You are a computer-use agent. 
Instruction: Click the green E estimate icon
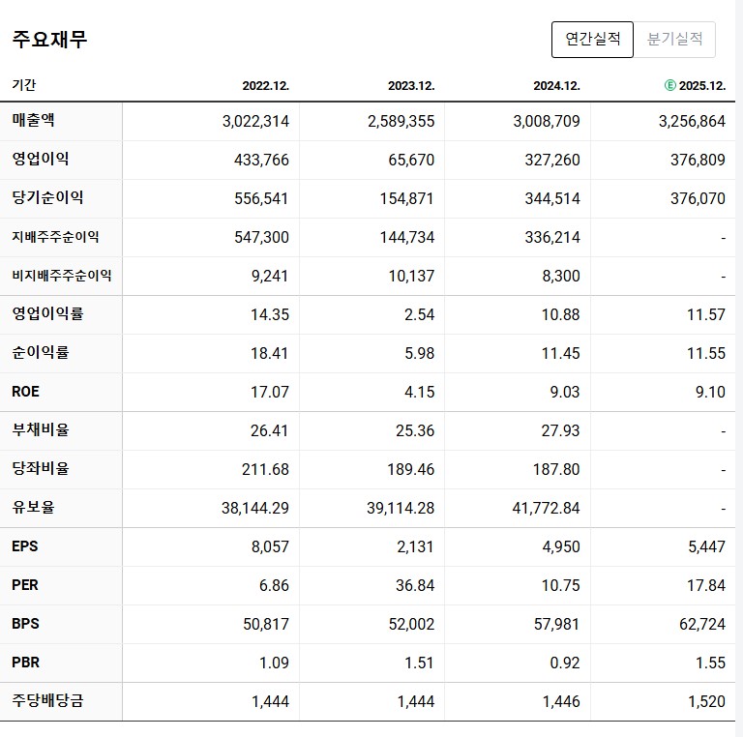(x=670, y=85)
